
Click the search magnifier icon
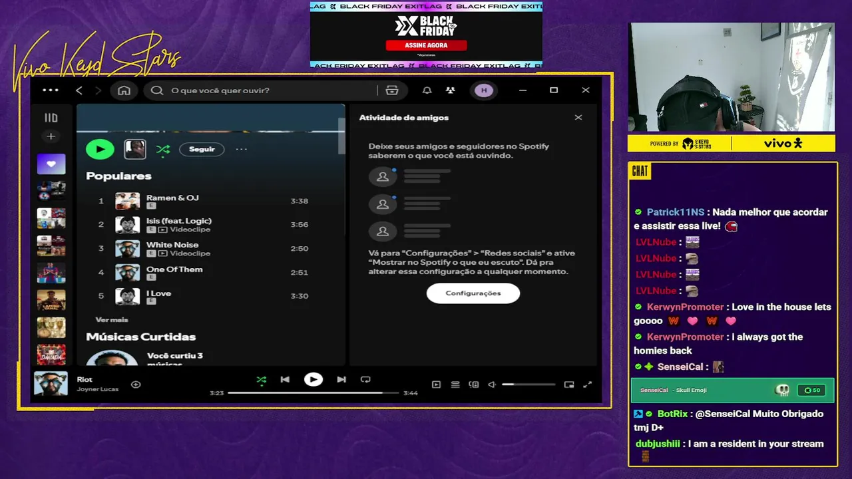coord(157,90)
